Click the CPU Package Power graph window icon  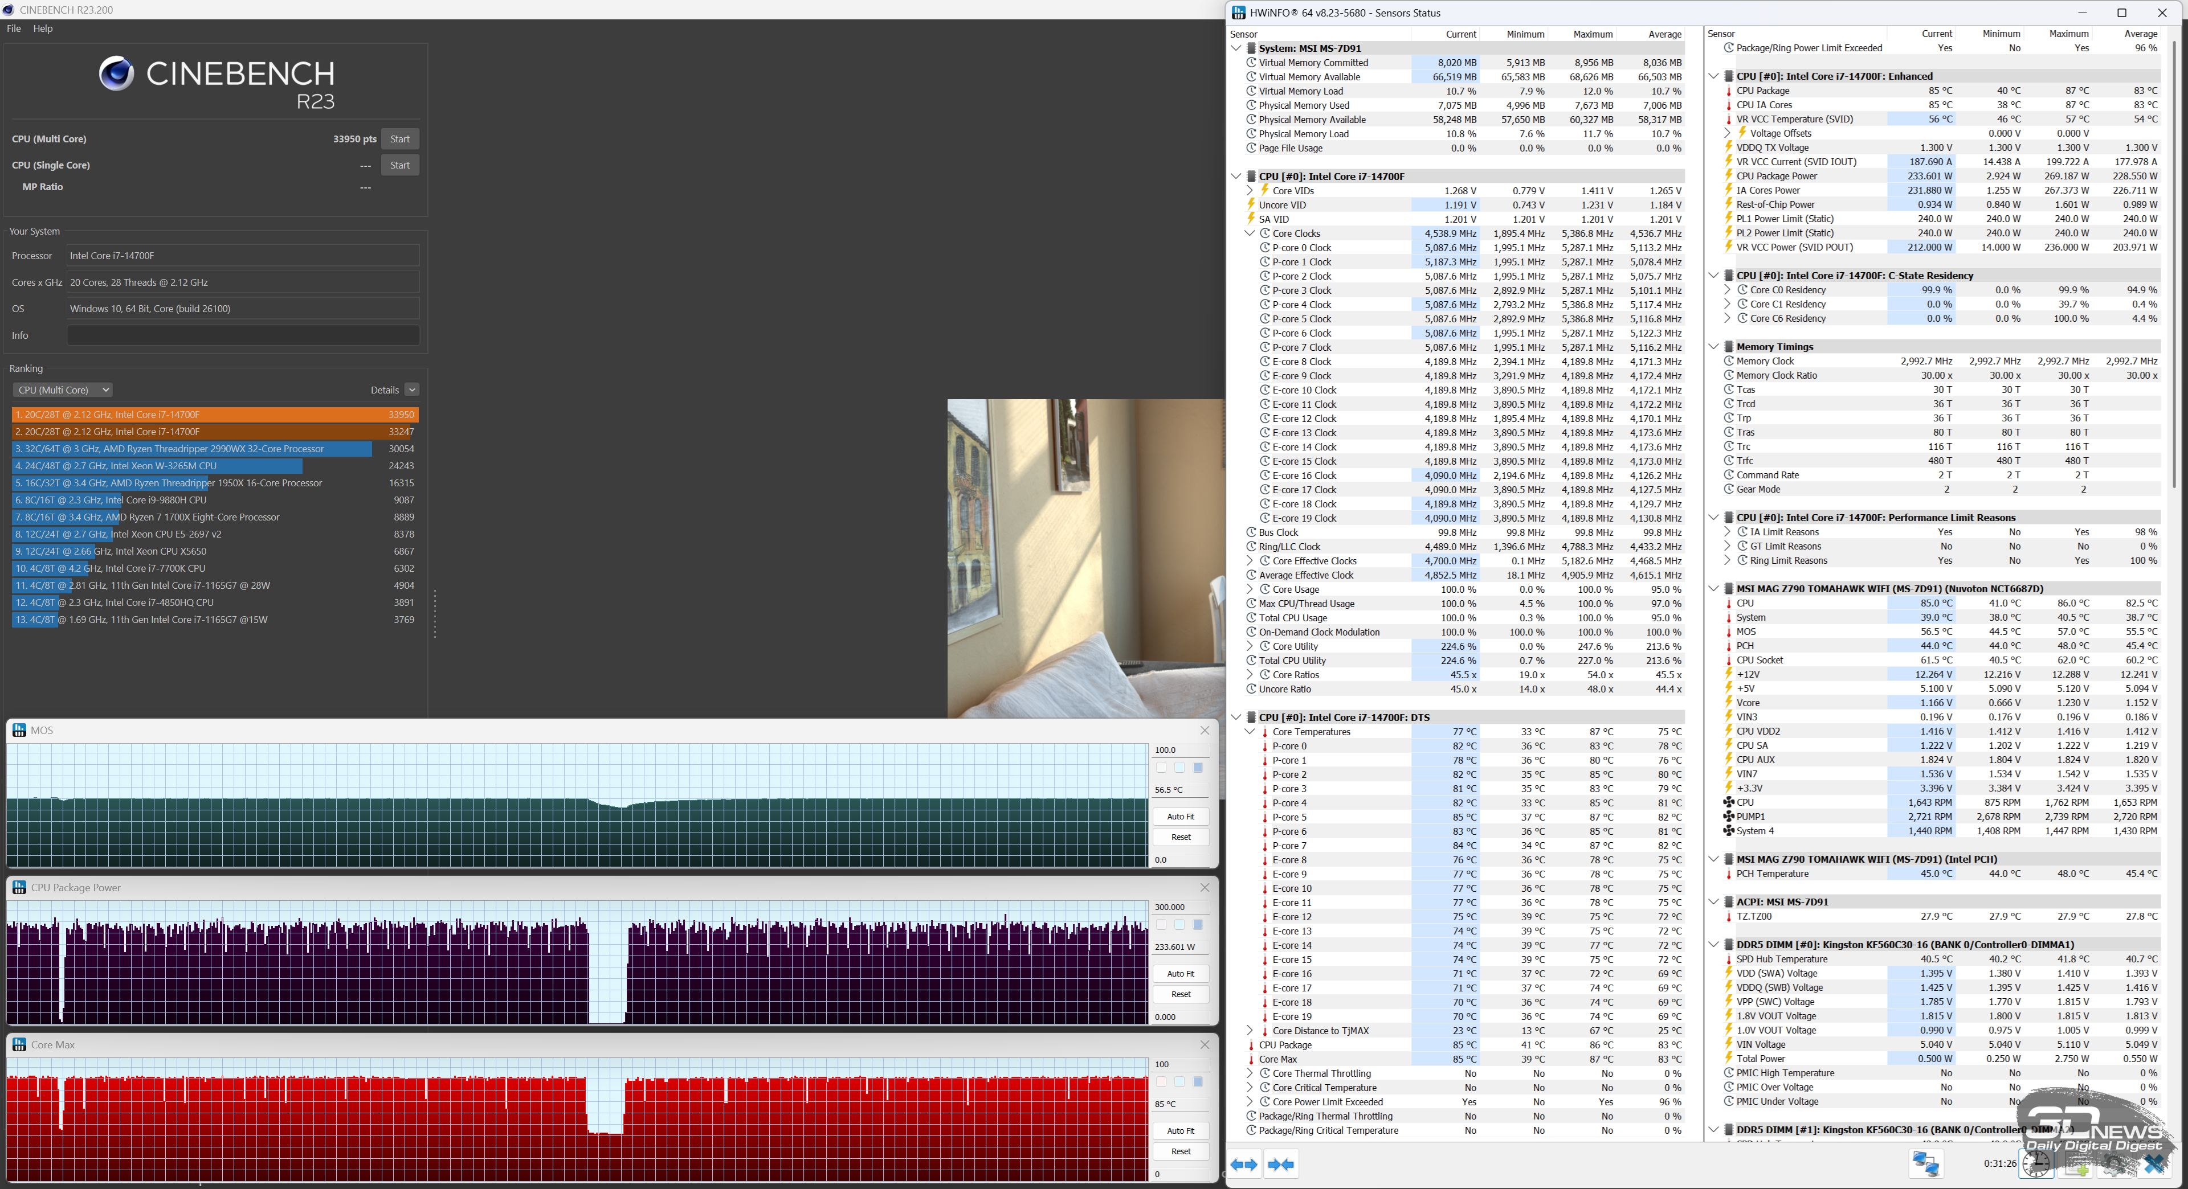[x=19, y=888]
